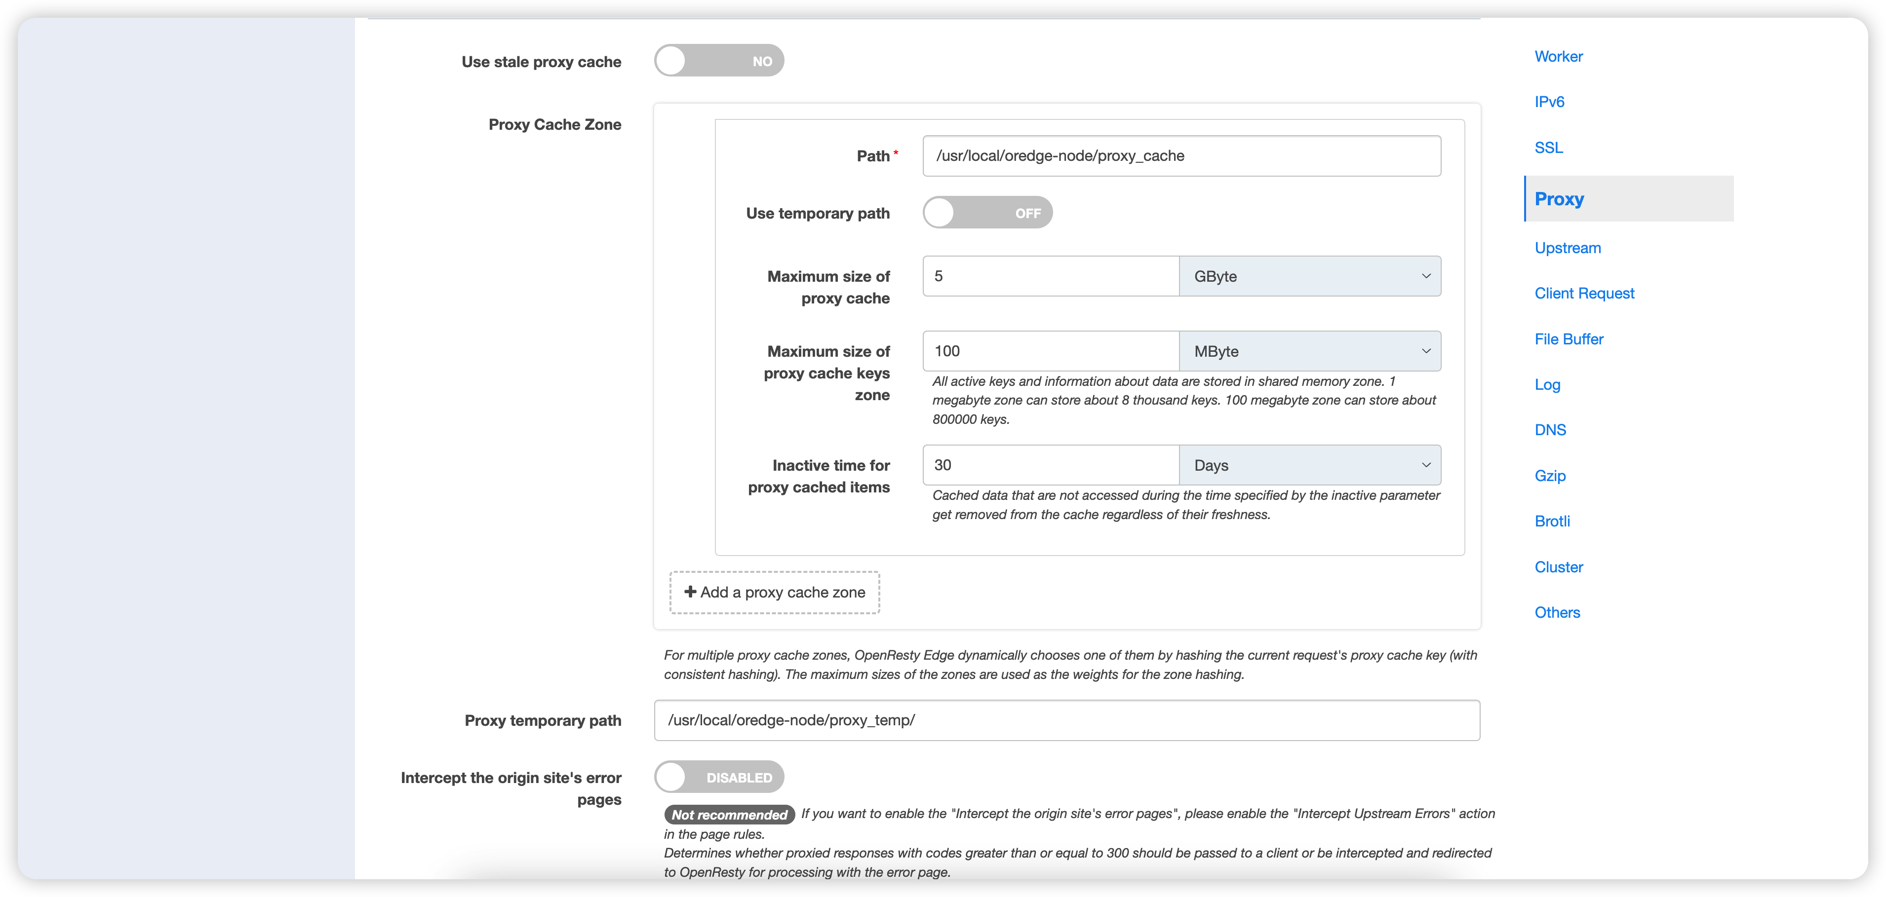This screenshot has width=1886, height=897.
Task: Click the Inactive time for proxy cached items label
Action: (x=819, y=476)
